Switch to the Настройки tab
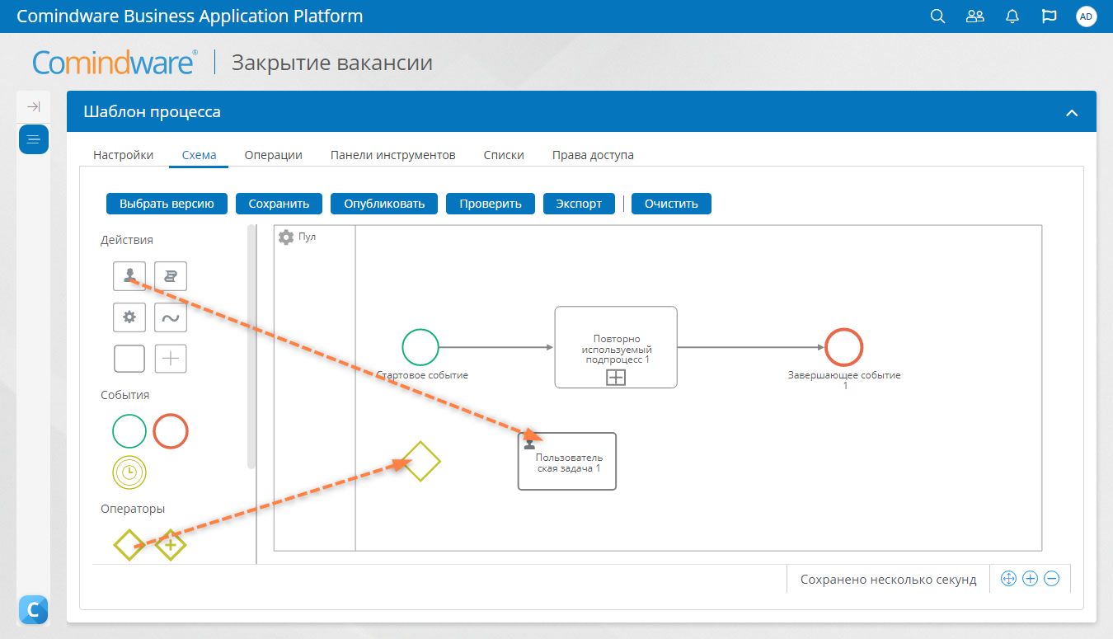 coord(123,155)
